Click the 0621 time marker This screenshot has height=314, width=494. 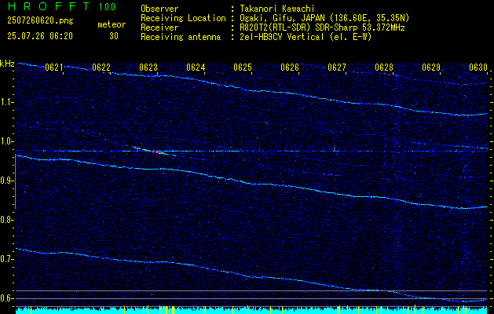tap(54, 68)
